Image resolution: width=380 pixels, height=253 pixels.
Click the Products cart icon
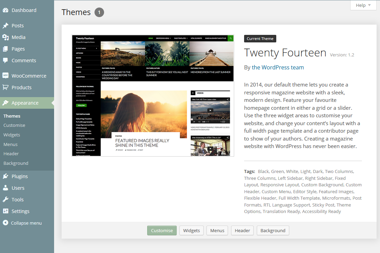tap(5, 87)
